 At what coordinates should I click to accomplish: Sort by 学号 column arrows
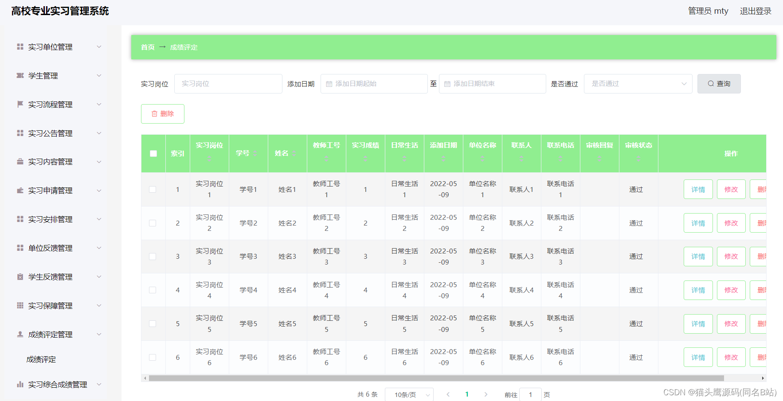click(x=255, y=153)
